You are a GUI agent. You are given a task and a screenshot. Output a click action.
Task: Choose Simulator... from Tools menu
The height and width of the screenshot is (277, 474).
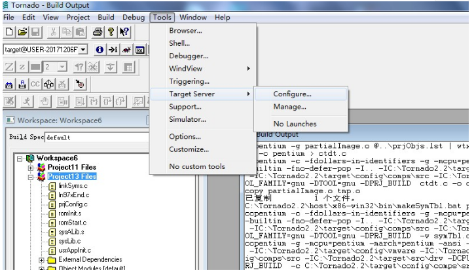(x=203, y=119)
